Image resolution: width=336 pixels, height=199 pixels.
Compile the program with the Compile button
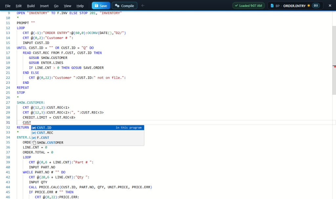[x=124, y=6]
